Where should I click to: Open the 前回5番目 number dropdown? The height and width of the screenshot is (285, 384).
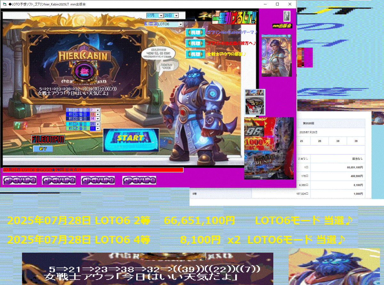95,128
